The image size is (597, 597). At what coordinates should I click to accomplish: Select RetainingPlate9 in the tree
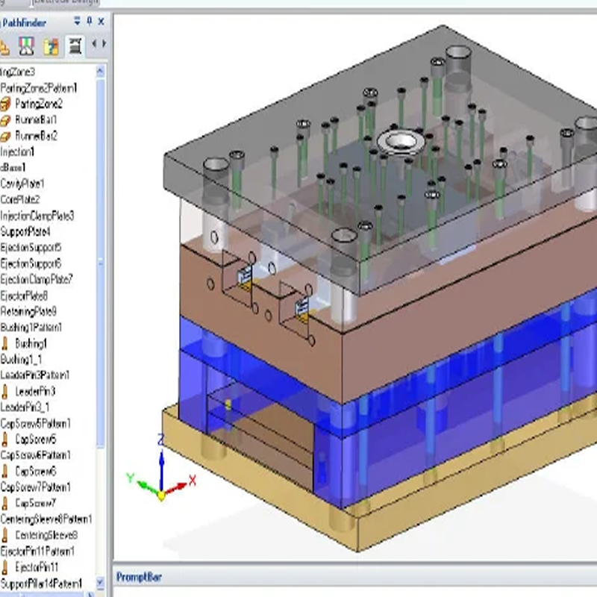28,311
